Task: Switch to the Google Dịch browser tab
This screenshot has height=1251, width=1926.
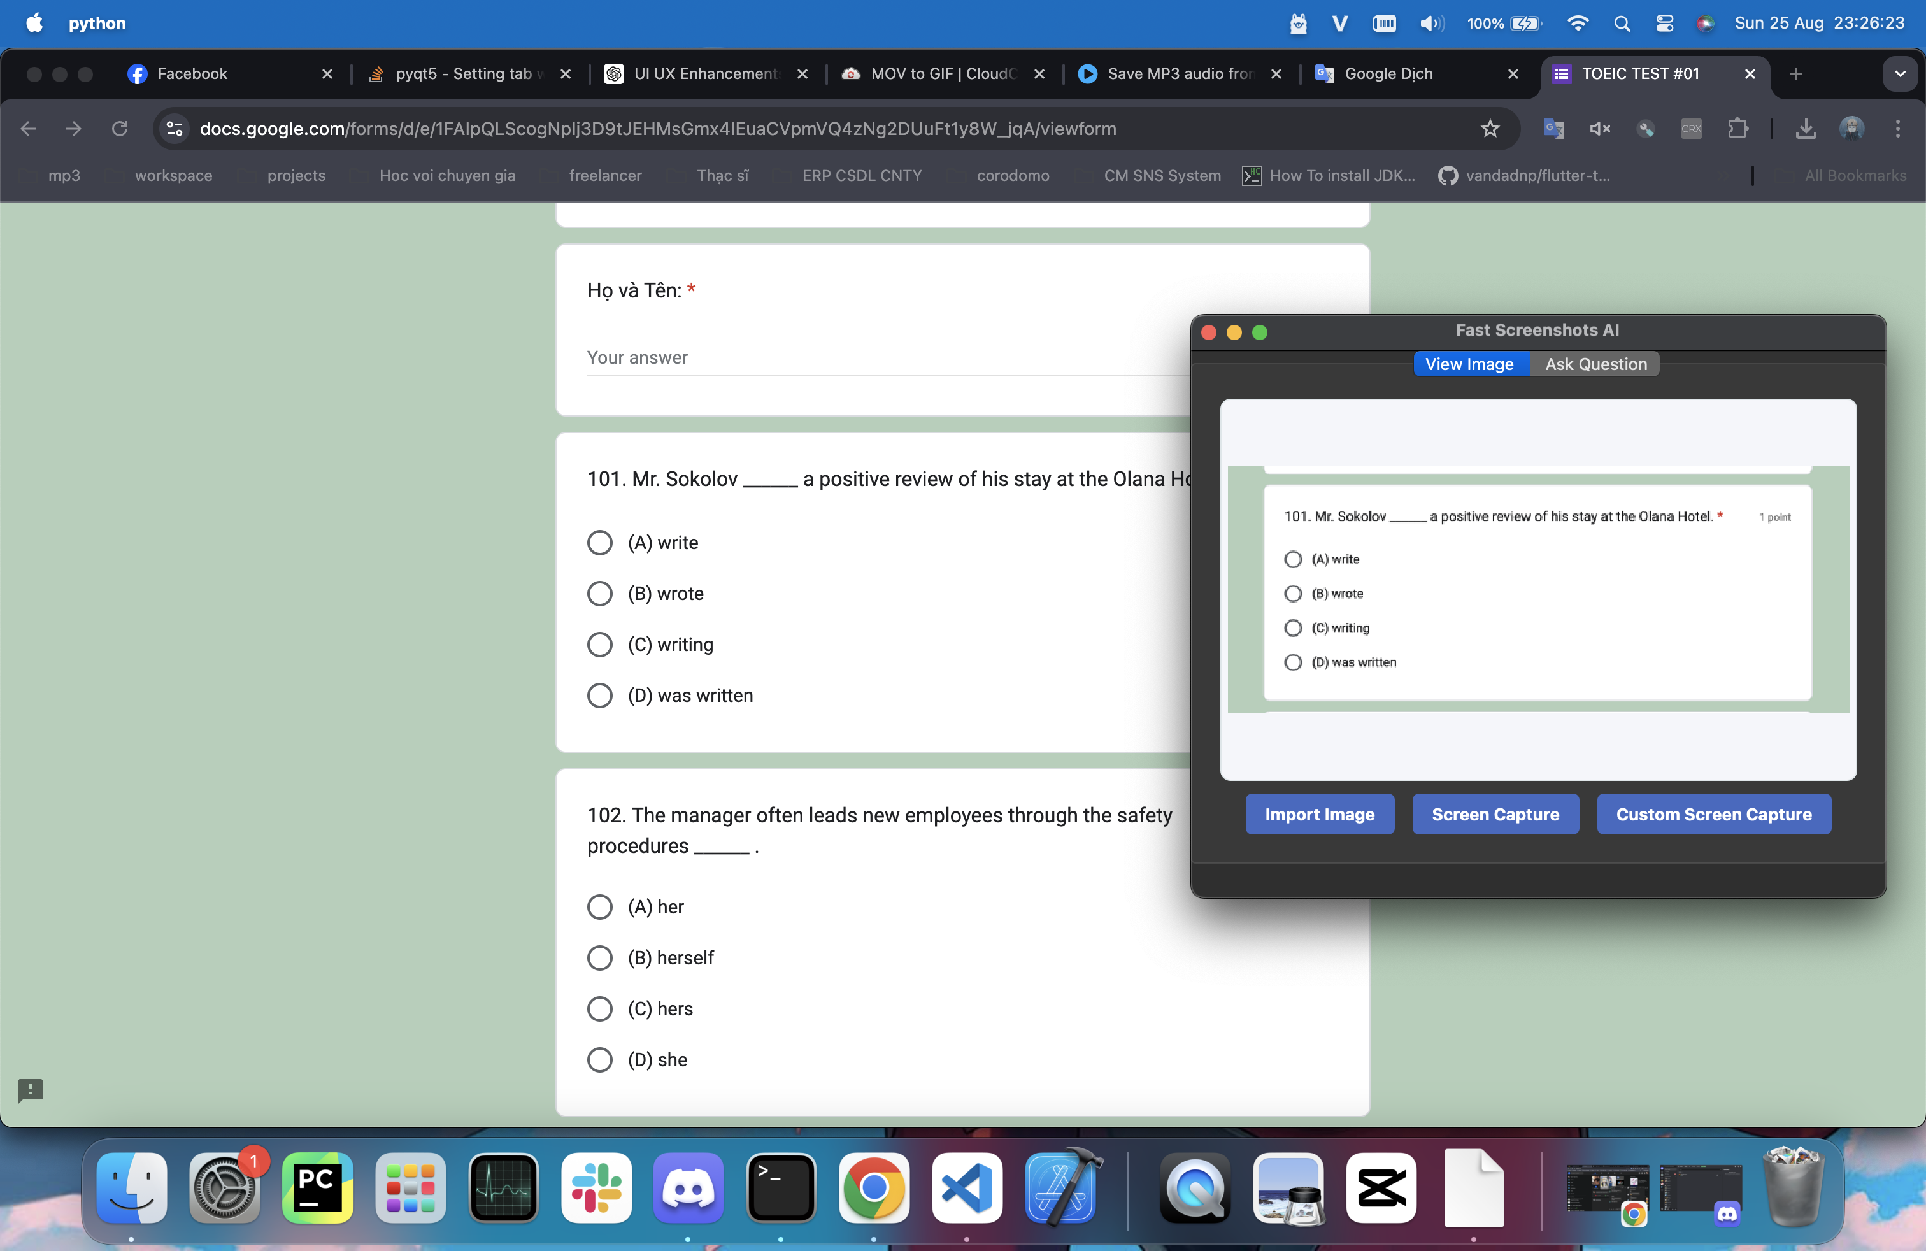Action: (x=1388, y=74)
